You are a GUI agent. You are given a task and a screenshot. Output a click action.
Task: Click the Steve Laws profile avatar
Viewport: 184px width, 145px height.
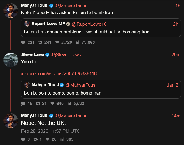[x=11, y=60]
